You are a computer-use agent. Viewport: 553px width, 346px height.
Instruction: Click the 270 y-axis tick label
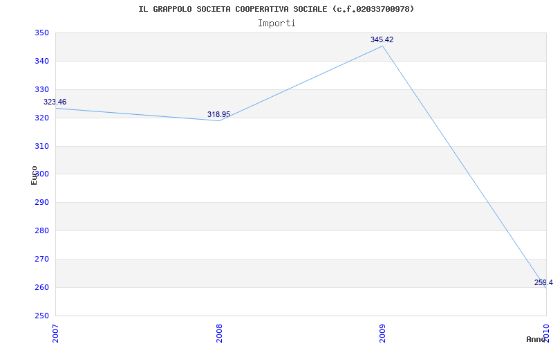[41, 259]
